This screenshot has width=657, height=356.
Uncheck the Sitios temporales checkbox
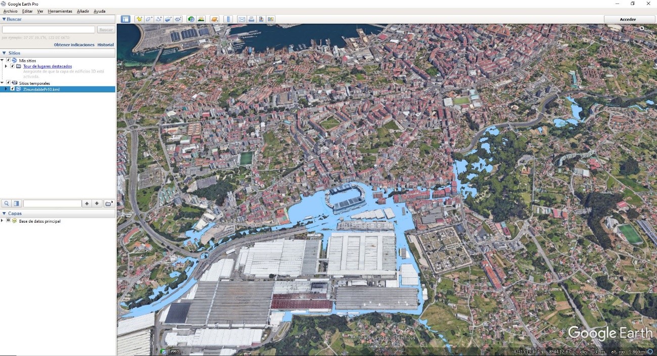coord(8,83)
